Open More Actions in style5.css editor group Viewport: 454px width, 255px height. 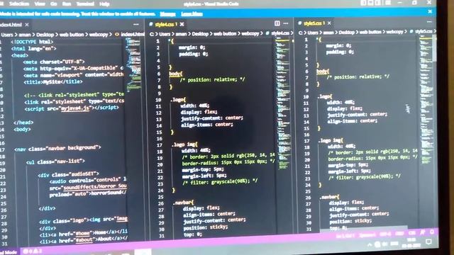pos(429,22)
